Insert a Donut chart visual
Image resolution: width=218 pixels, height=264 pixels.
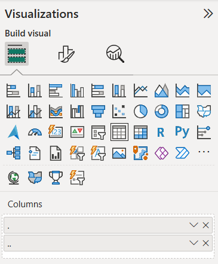point(161,111)
